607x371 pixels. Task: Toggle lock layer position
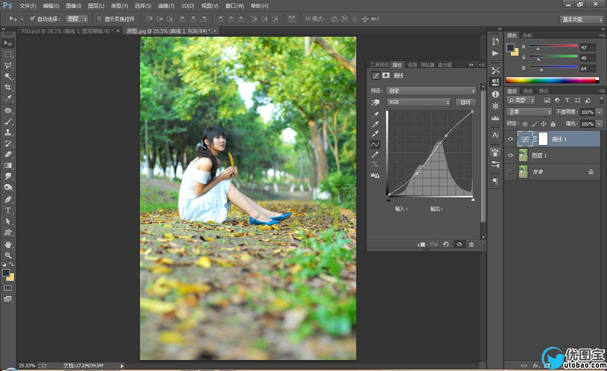(543, 124)
